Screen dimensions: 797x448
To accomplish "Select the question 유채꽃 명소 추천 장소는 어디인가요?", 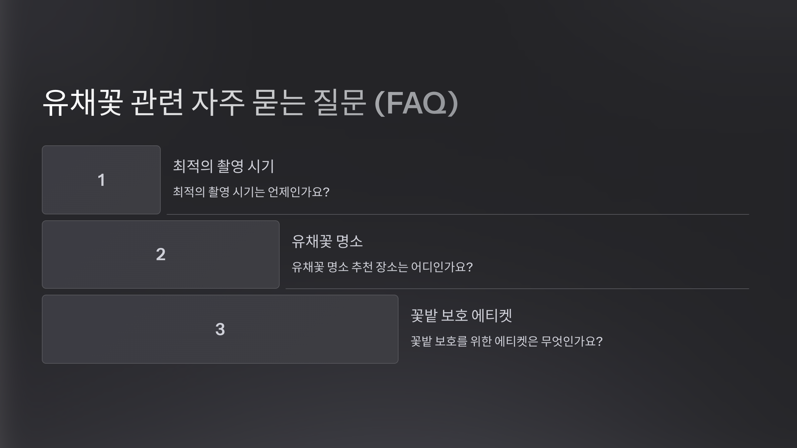I will (x=382, y=267).
